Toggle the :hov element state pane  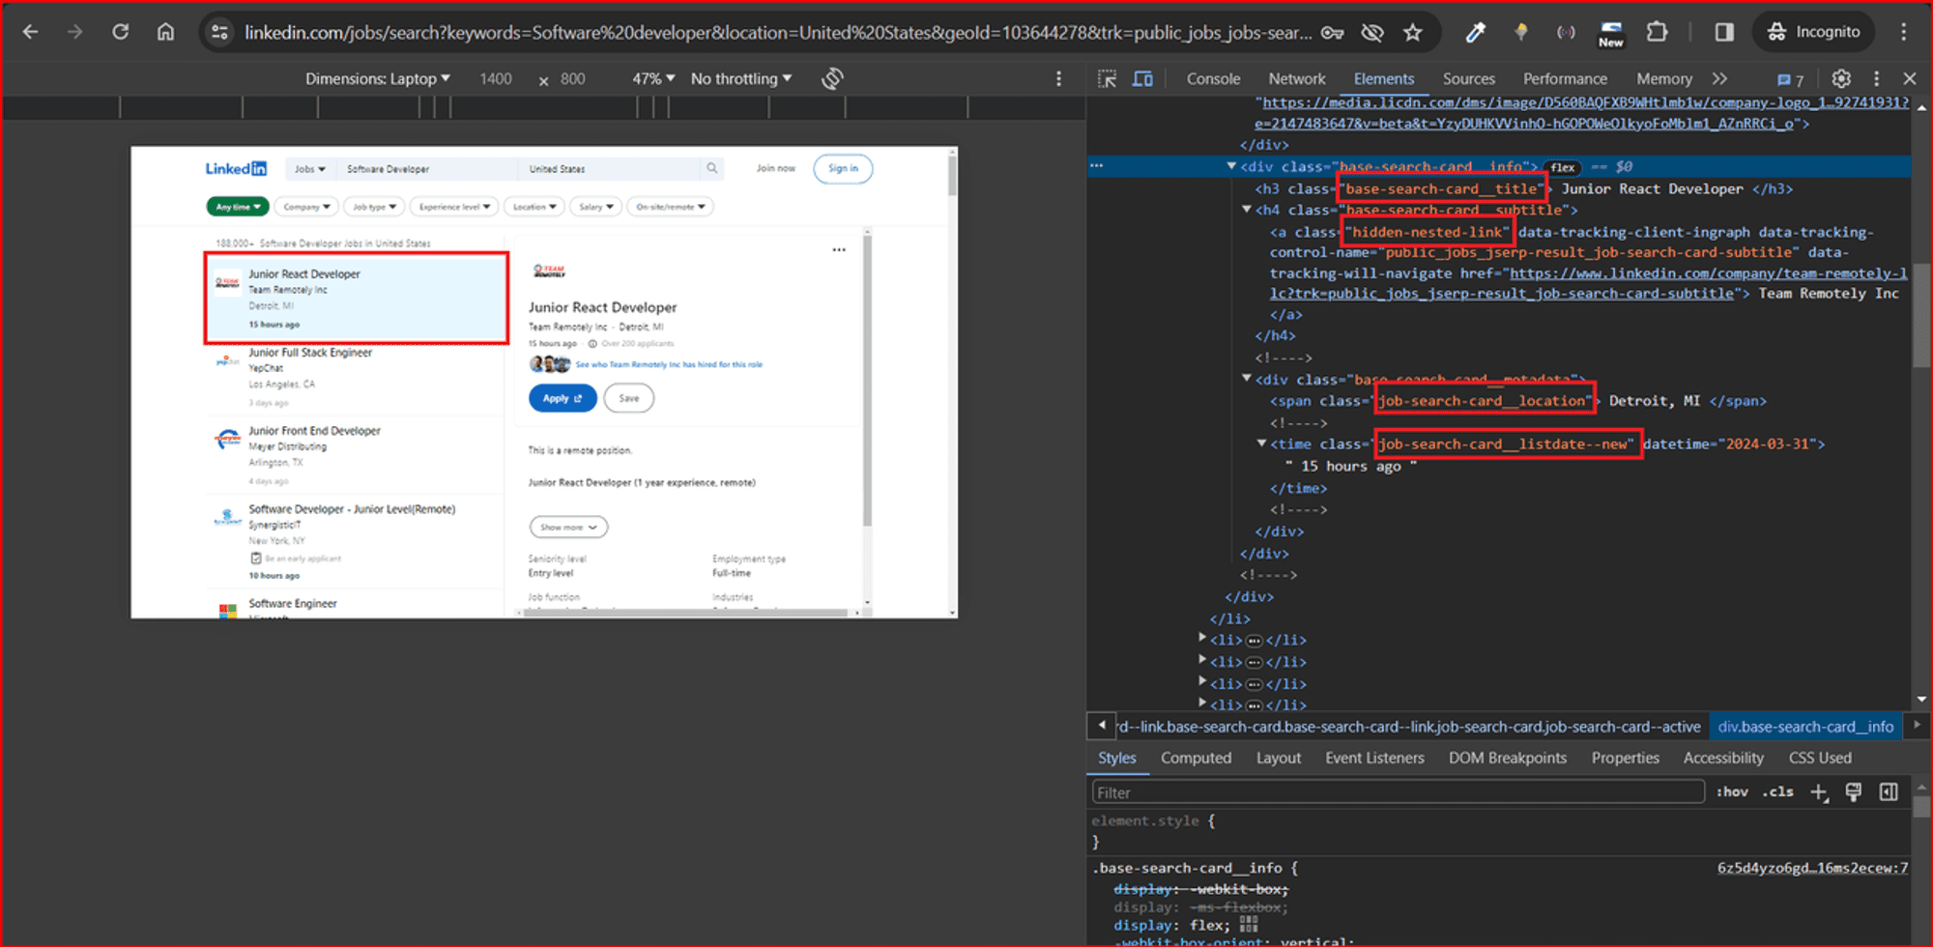[x=1732, y=791]
